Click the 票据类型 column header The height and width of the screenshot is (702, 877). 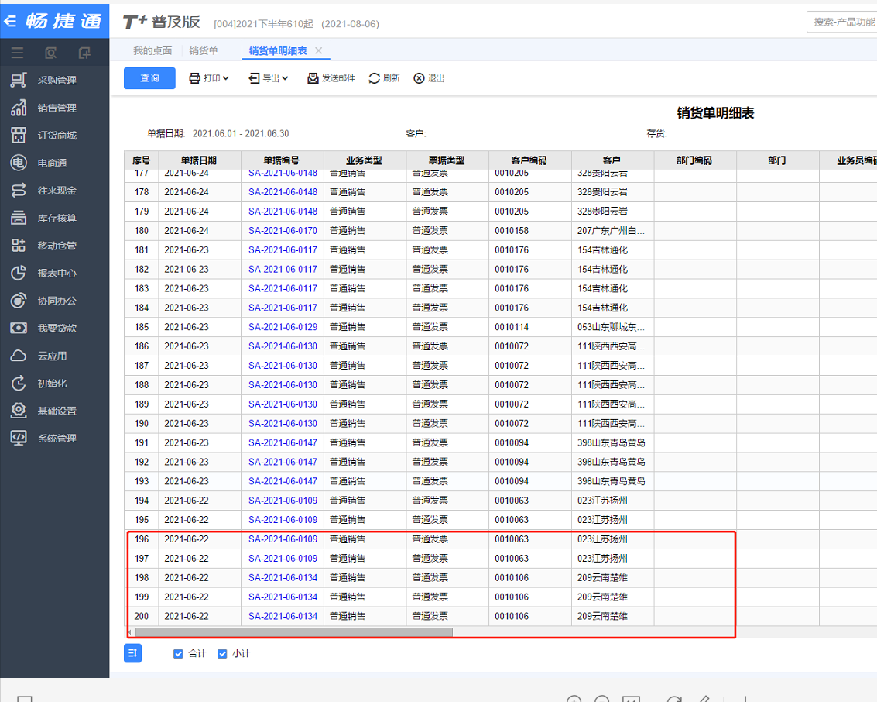click(x=447, y=160)
